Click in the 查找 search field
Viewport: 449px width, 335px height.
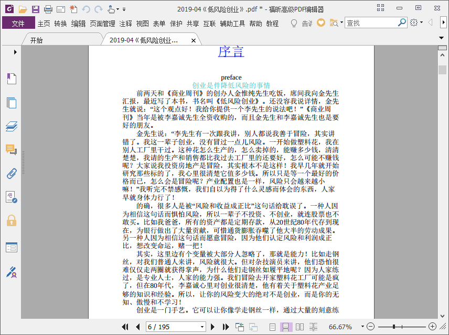371,23
